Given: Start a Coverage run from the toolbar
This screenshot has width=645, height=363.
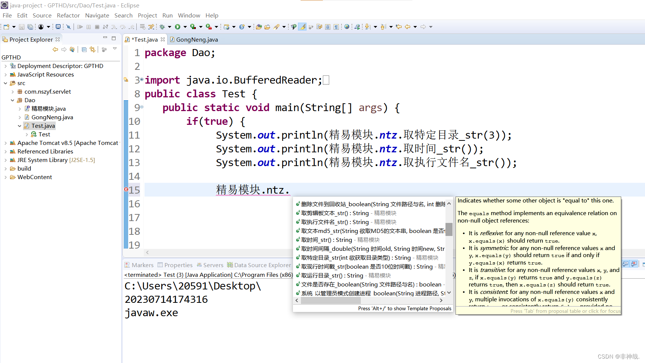Looking at the screenshot, I should [x=192, y=26].
